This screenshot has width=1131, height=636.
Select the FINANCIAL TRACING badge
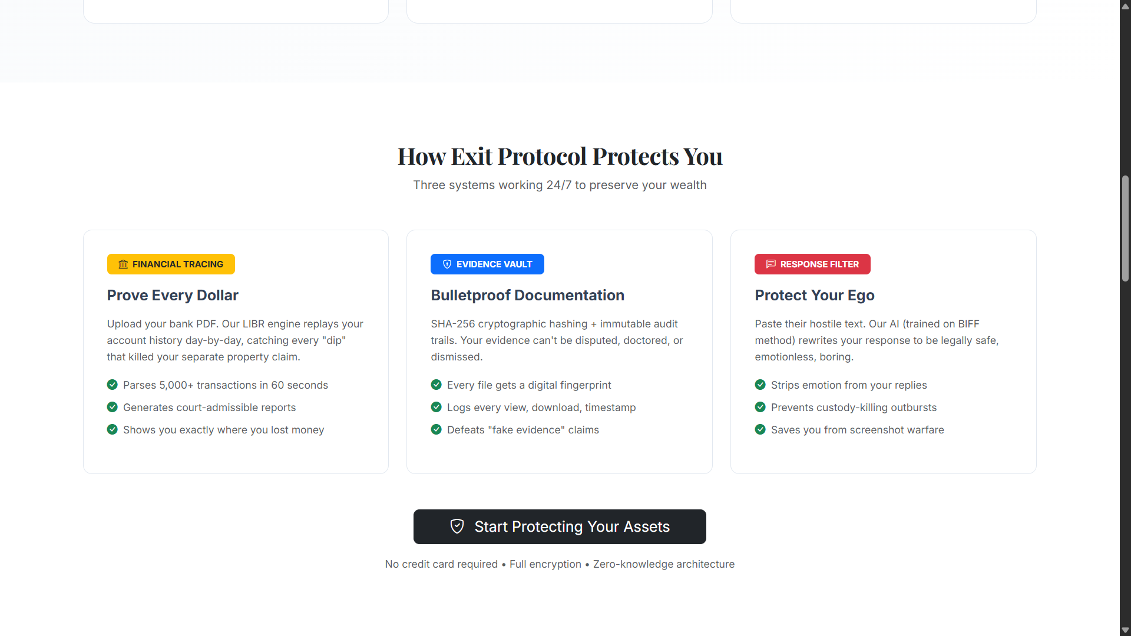pyautogui.click(x=171, y=264)
